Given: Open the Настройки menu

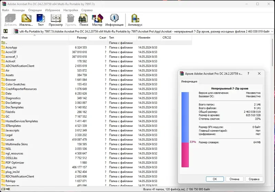Looking at the screenshot, I should pyautogui.click(x=70, y=10).
